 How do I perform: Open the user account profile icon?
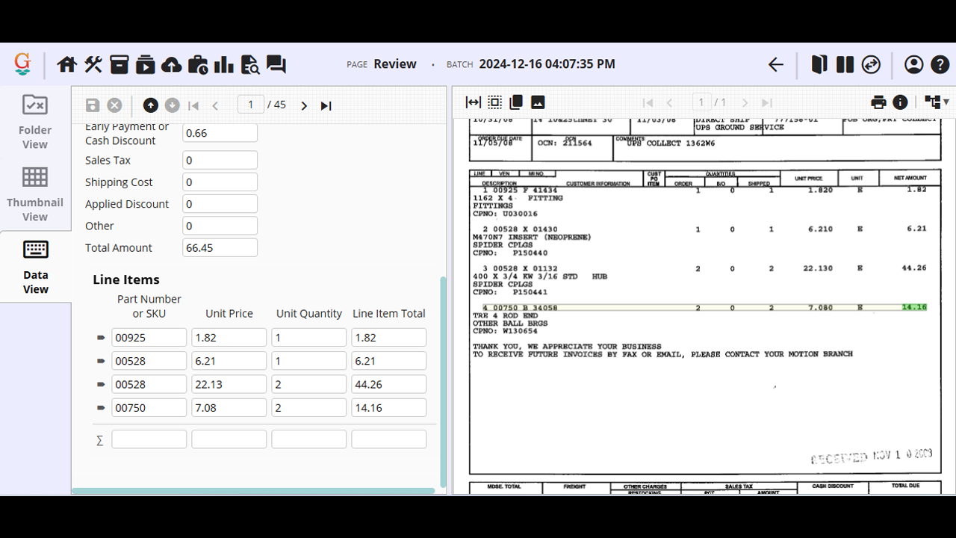click(914, 64)
